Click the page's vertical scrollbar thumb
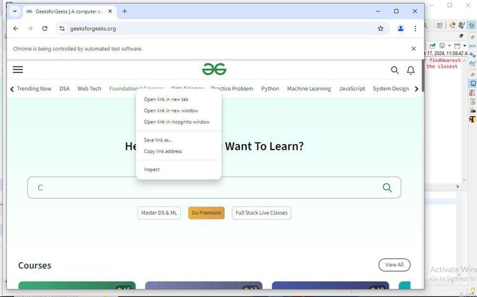 (x=422, y=76)
